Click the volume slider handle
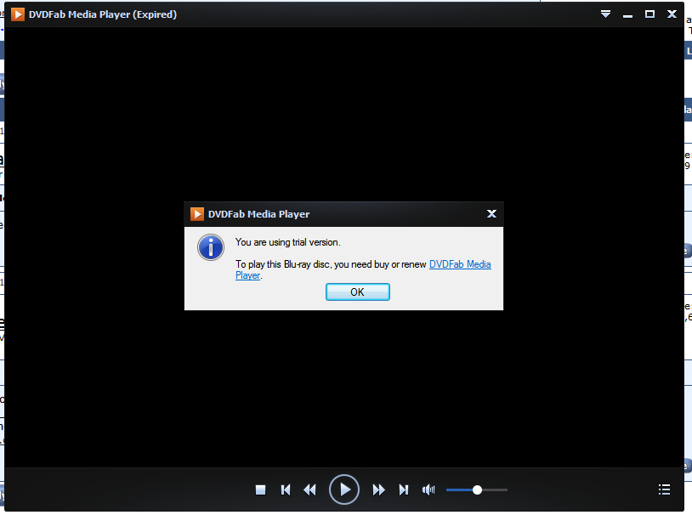This screenshot has height=515, width=692. 477,490
